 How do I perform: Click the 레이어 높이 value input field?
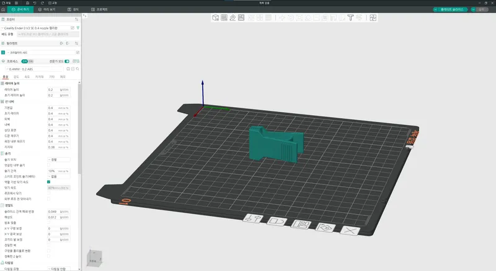53,90
